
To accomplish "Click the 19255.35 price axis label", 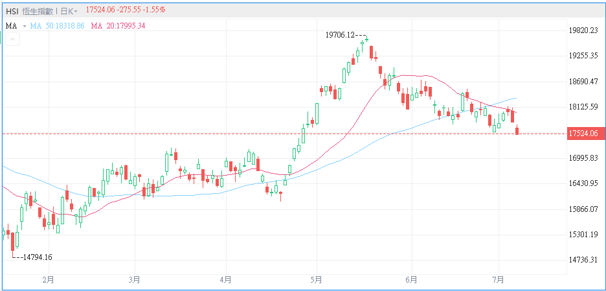I will pyautogui.click(x=583, y=56).
